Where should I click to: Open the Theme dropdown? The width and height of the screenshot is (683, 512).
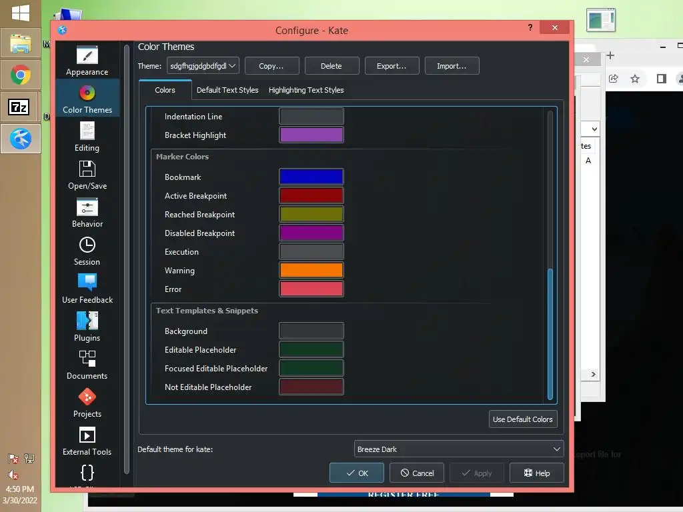click(203, 66)
